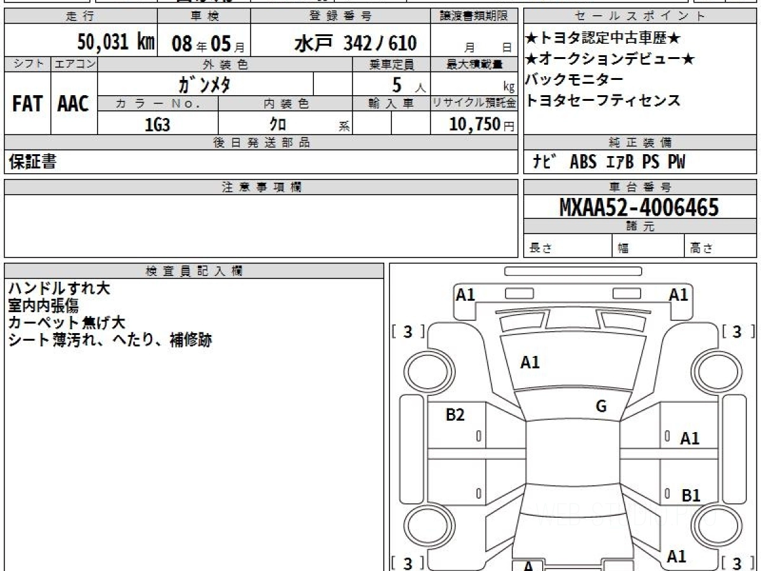Image resolution: width=761 pixels, height=571 pixels.
Task: Click registration number 水戸 342ノ610
Action: point(356,43)
